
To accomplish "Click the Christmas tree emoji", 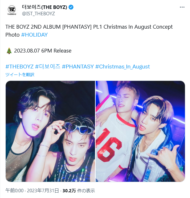I will coord(9,51).
